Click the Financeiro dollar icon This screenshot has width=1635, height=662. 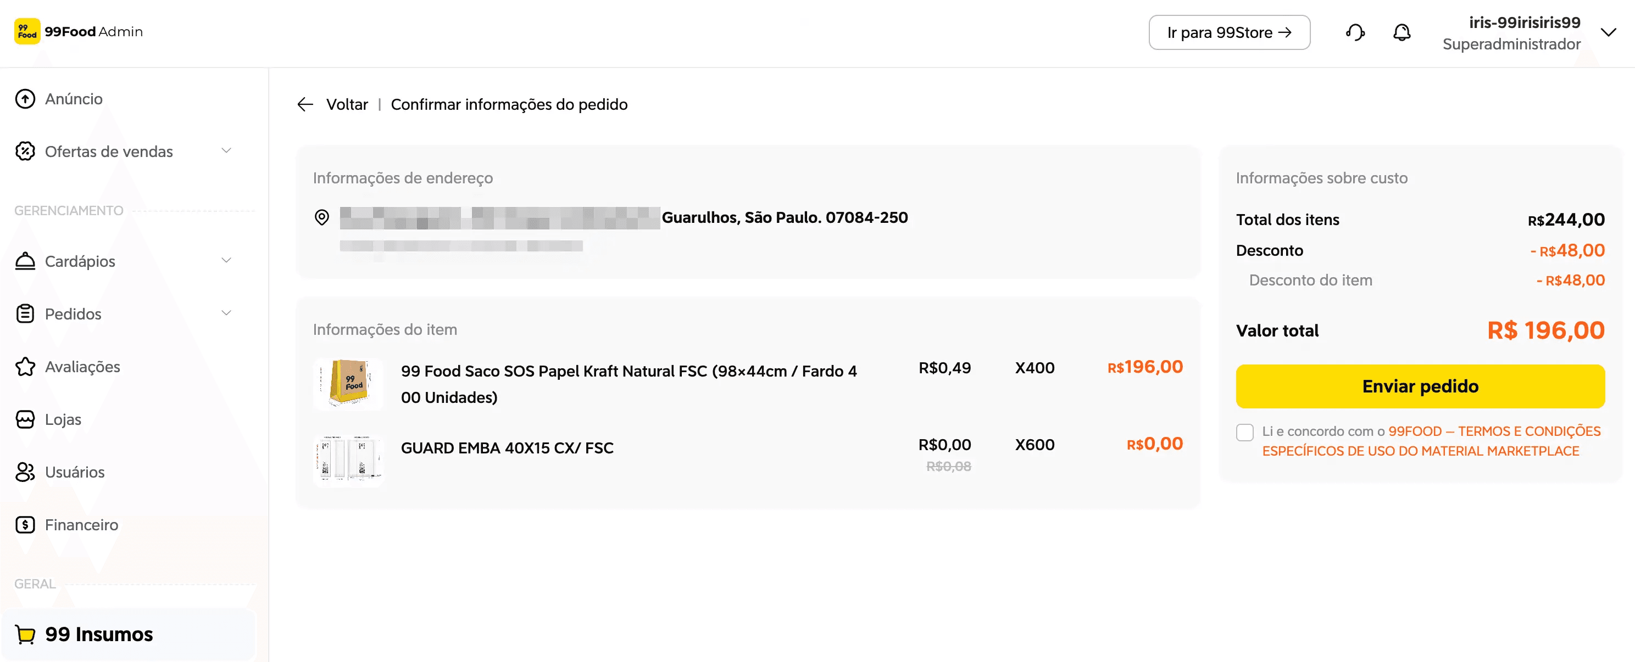coord(25,524)
